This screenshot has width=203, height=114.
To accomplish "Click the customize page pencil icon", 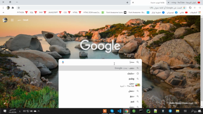I will (5, 104).
